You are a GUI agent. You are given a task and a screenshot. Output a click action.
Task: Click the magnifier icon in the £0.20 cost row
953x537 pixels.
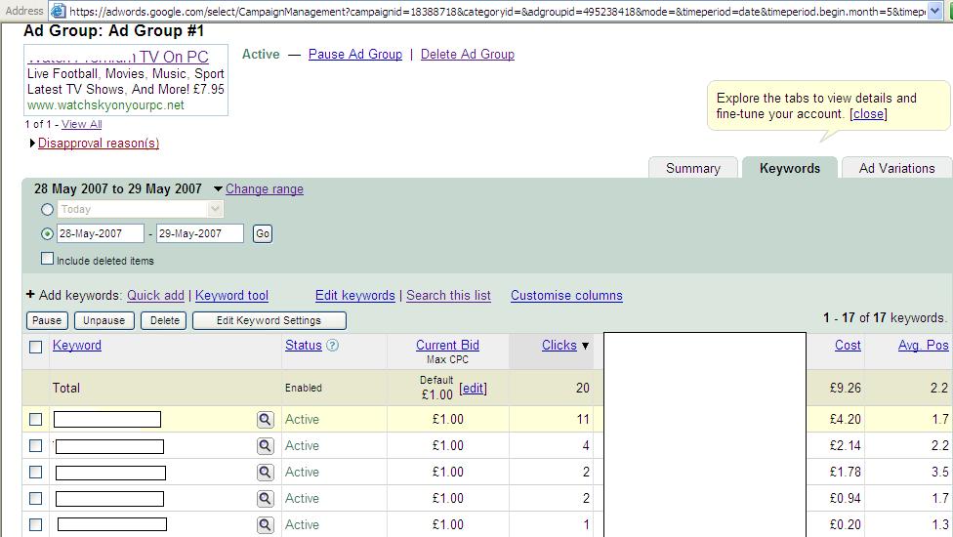(265, 525)
